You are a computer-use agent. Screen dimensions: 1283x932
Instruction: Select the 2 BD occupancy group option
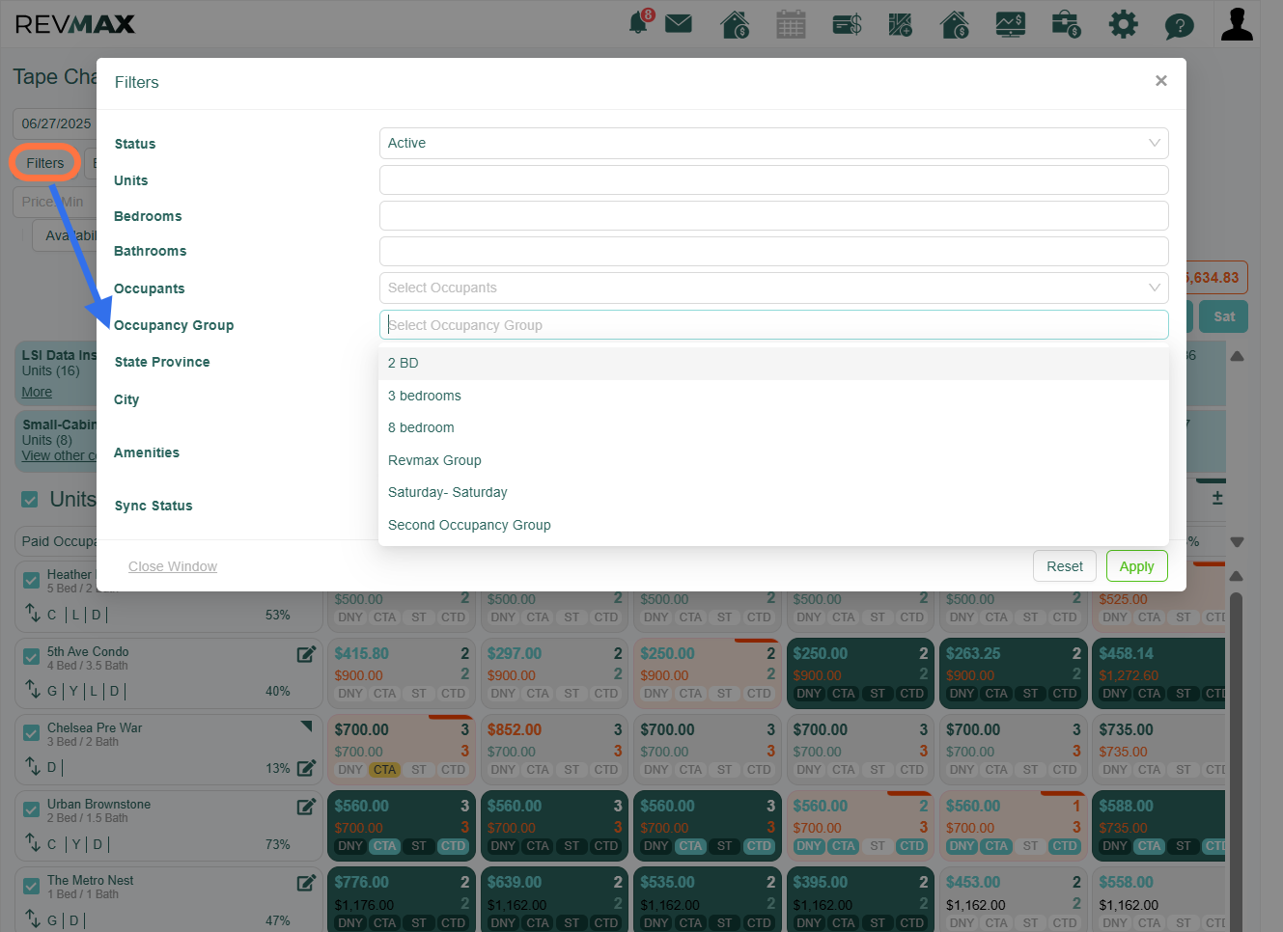click(774, 363)
